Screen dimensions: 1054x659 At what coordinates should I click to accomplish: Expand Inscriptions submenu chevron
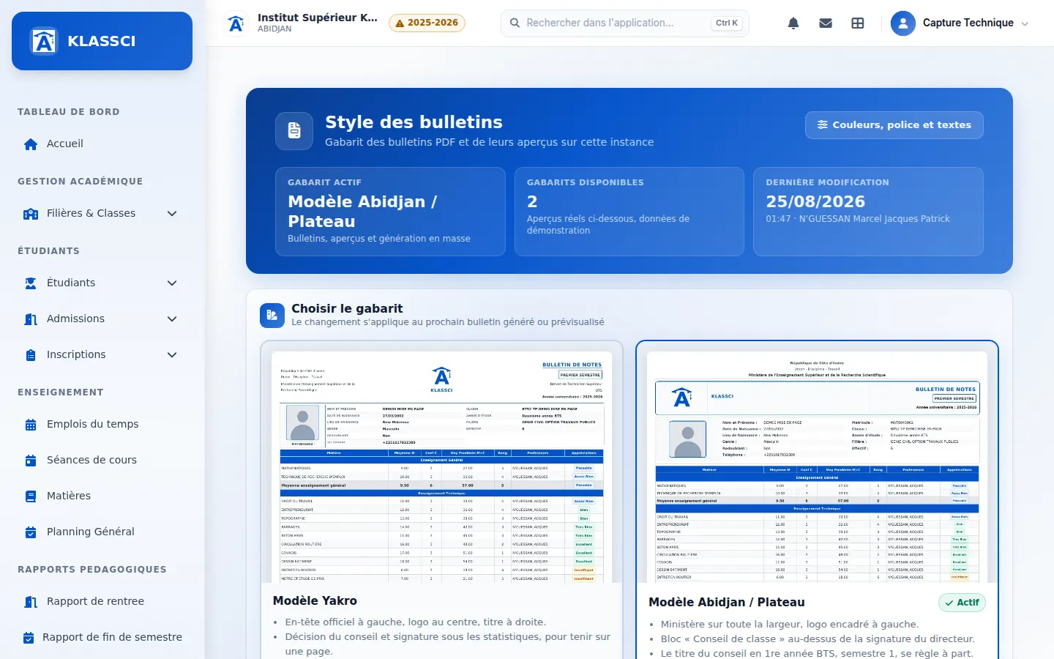172,355
